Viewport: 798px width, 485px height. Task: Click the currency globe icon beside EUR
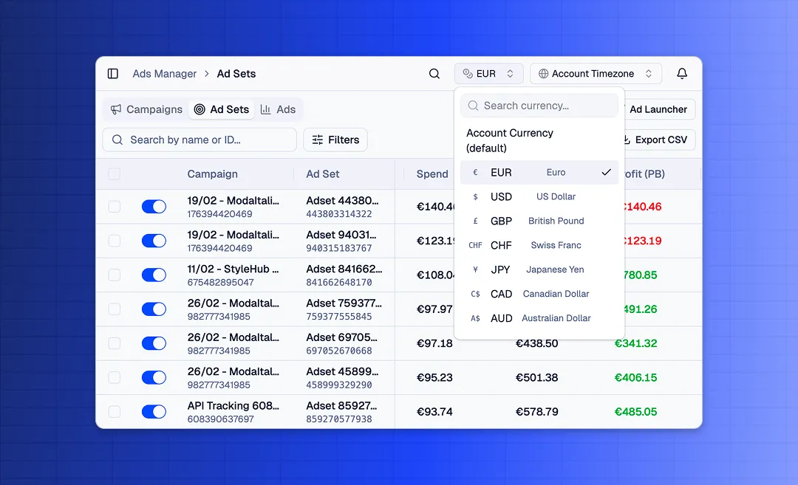pyautogui.click(x=468, y=73)
